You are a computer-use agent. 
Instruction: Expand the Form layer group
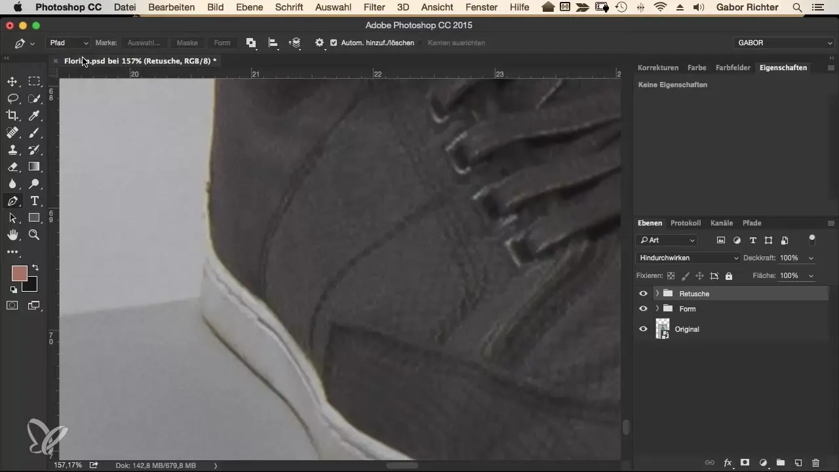click(657, 309)
